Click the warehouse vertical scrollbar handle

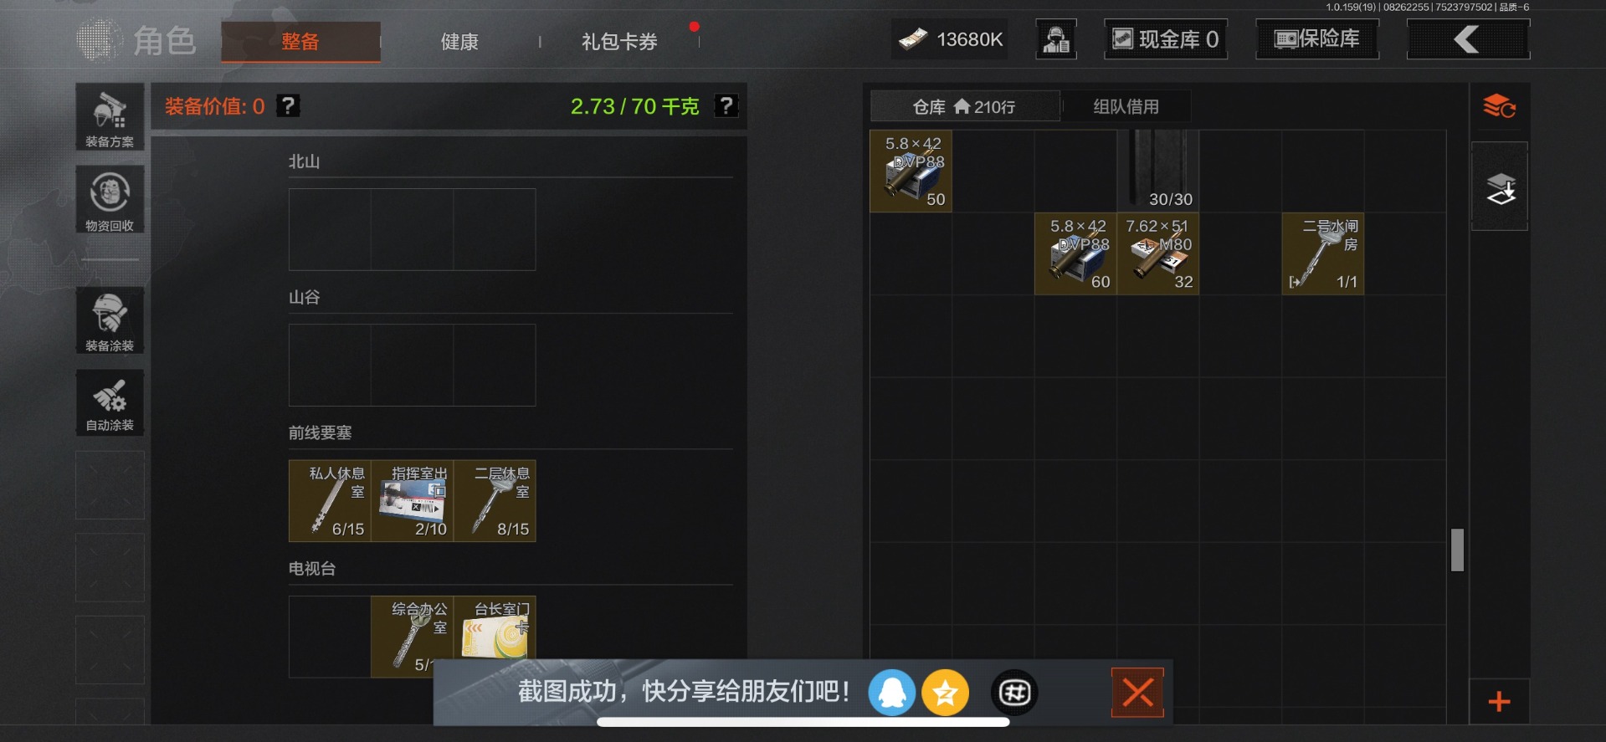pos(1457,550)
